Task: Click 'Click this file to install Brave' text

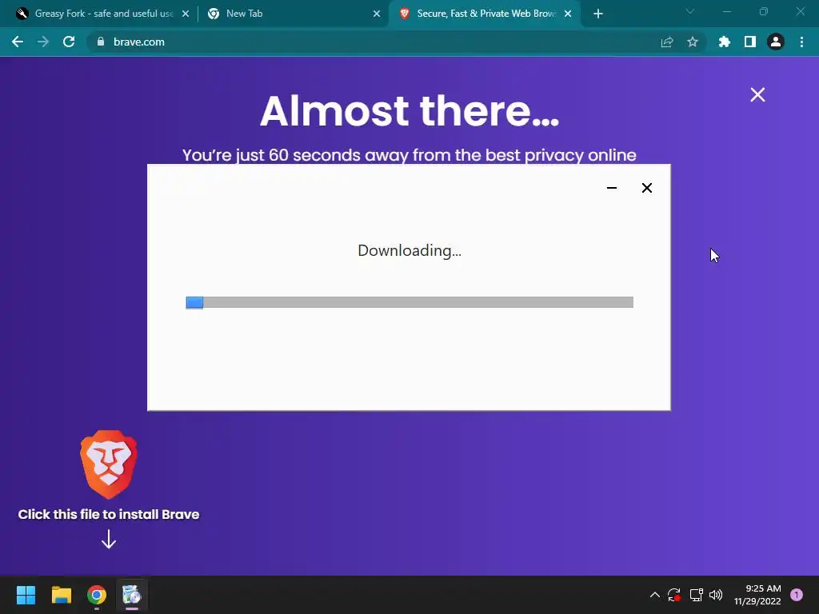Action: coord(109,514)
